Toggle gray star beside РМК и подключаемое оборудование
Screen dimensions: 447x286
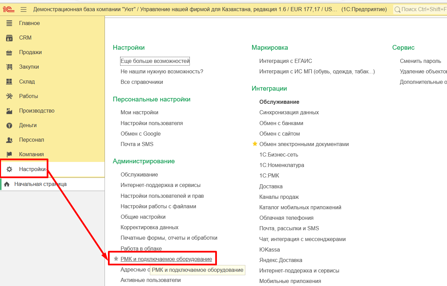pos(116,259)
